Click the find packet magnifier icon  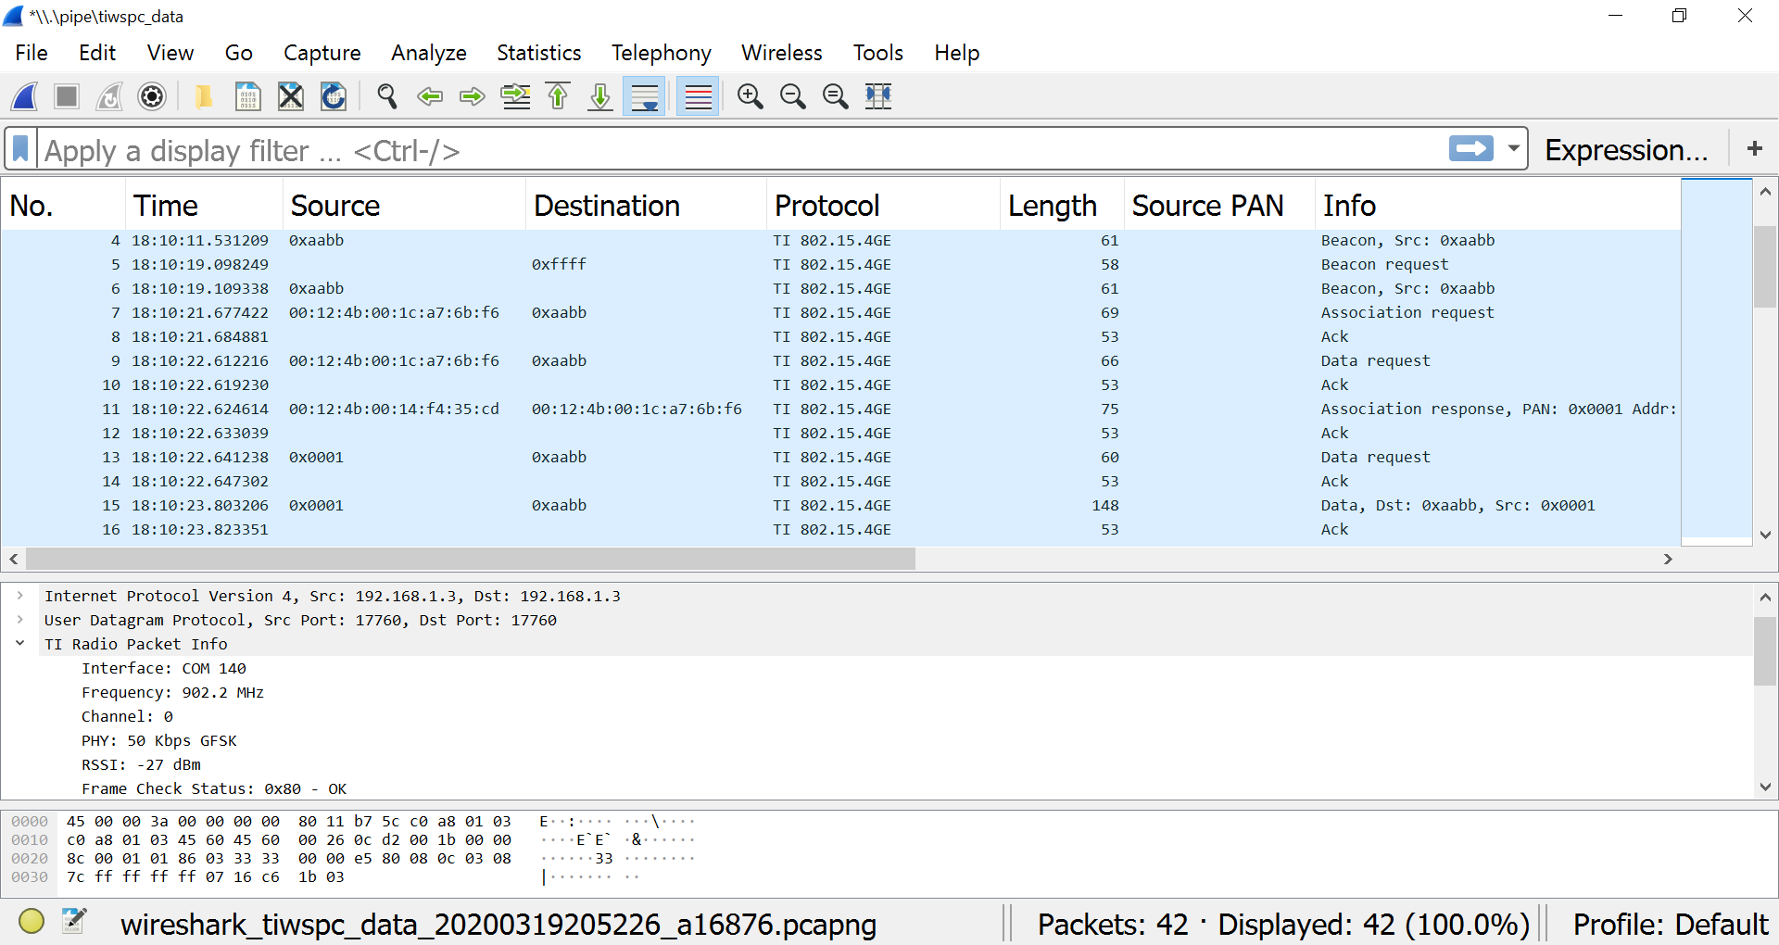pos(386,96)
